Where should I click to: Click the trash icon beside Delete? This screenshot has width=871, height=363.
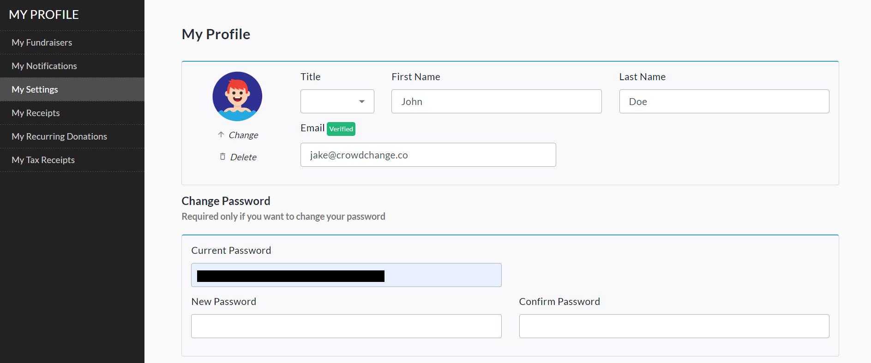pyautogui.click(x=222, y=157)
